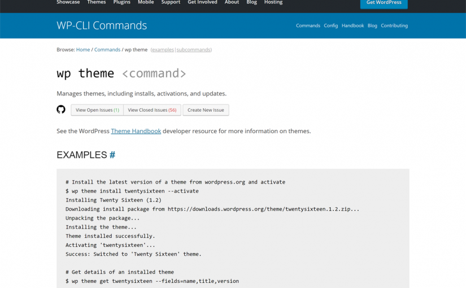Click "Activating 'twentysixteen'..." line
Screen dimensions: 466x288
pyautogui.click(x=110, y=245)
